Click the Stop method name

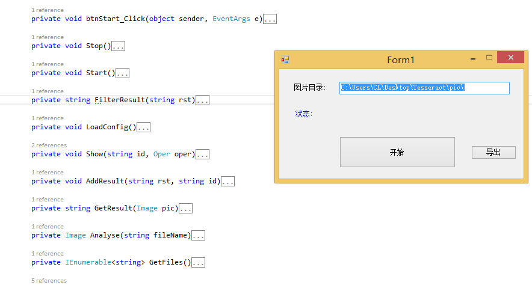(x=94, y=46)
